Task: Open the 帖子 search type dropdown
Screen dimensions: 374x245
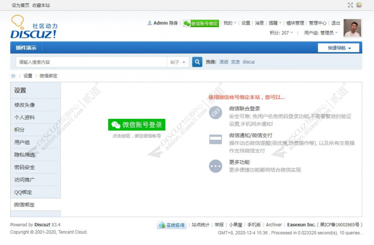Action: tap(178, 62)
